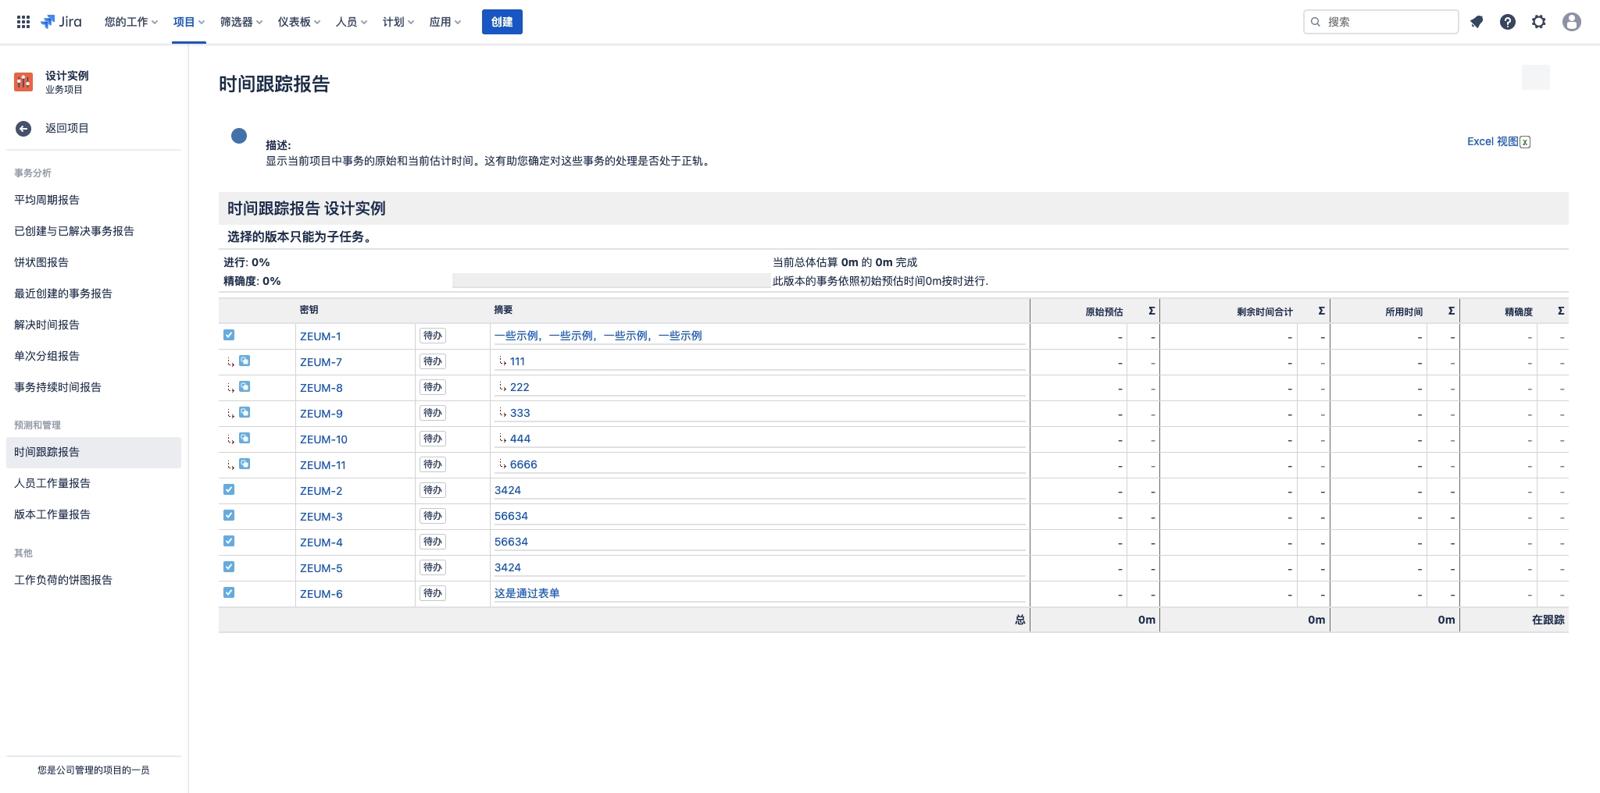The image size is (1600, 793).
Task: Click the gray progress bar beside 精确度
Action: (x=611, y=281)
